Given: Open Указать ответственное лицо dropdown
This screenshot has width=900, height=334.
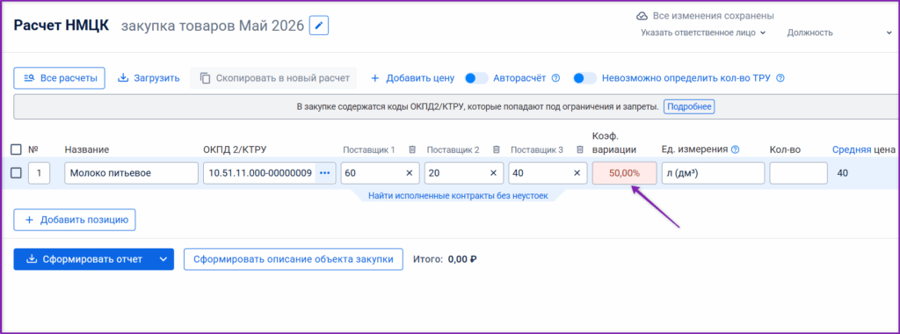Looking at the screenshot, I should tap(704, 33).
